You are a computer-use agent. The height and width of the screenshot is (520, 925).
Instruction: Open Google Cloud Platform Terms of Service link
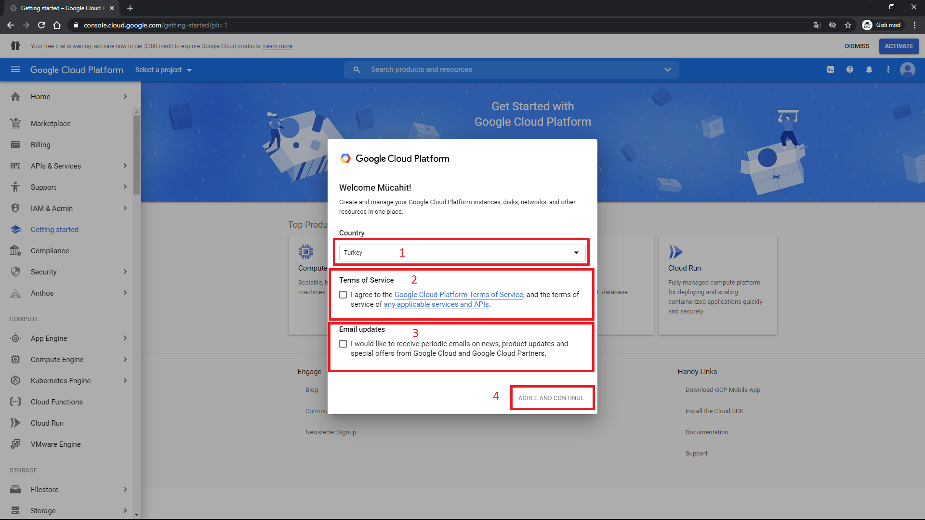point(459,295)
